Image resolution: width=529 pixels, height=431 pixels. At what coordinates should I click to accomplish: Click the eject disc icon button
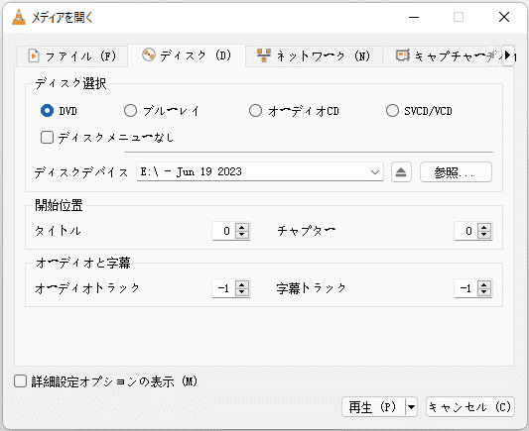(401, 172)
